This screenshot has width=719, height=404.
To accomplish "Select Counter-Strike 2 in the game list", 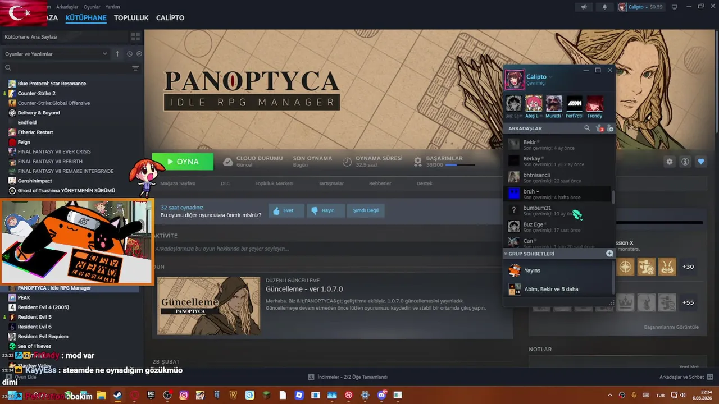I will (37, 93).
